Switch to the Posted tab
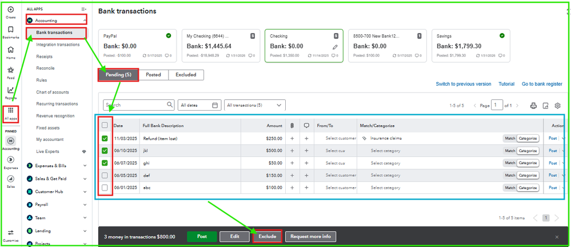The height and width of the screenshot is (247, 571). point(153,75)
